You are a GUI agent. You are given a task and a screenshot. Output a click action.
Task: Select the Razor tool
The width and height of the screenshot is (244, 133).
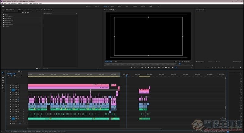3,80
